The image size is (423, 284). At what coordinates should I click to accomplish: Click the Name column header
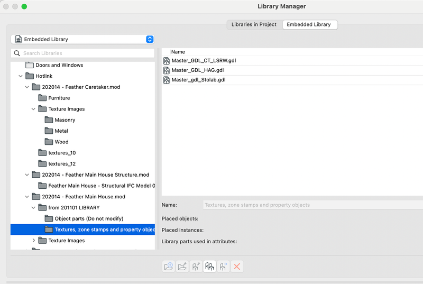(x=178, y=52)
